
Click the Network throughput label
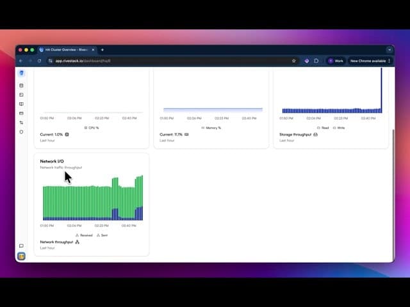pos(56,242)
